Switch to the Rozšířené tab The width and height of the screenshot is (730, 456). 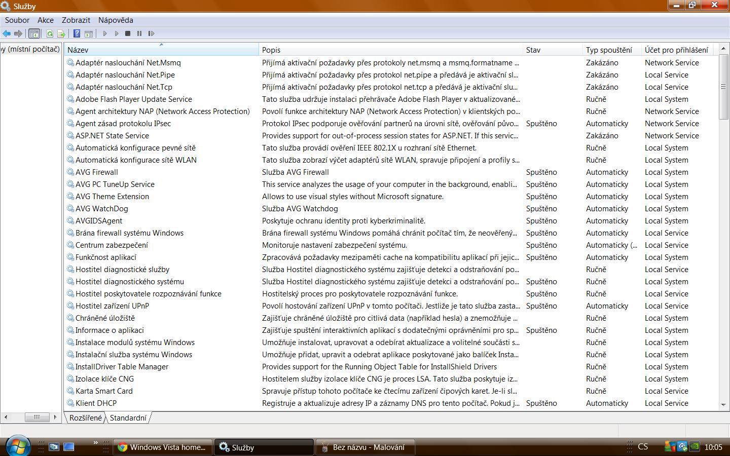click(x=86, y=418)
